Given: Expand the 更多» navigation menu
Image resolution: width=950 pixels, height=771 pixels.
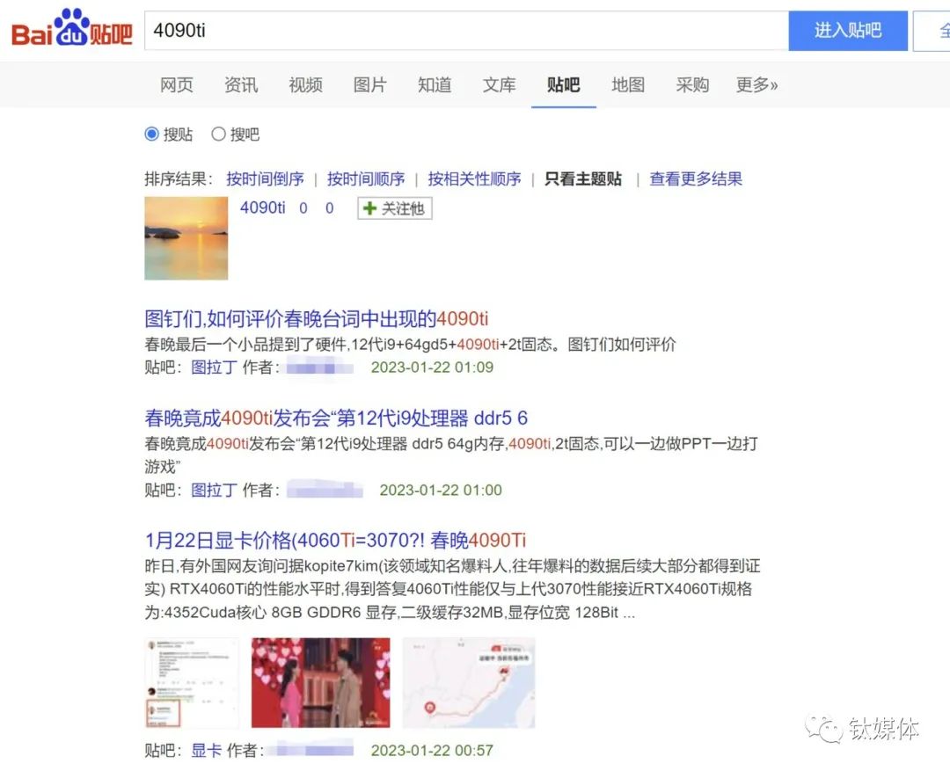Looking at the screenshot, I should 756,84.
